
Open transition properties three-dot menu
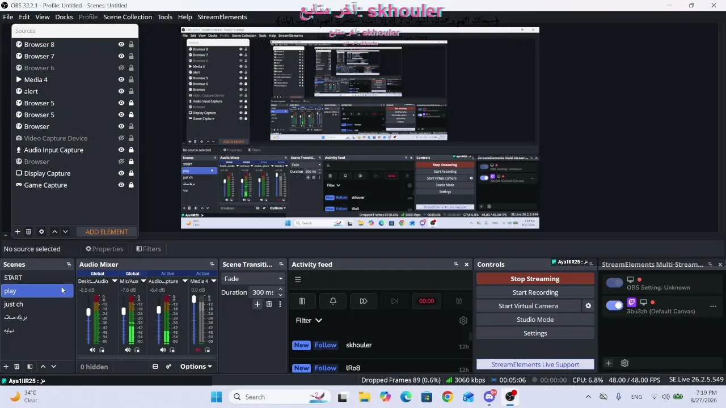(280, 304)
